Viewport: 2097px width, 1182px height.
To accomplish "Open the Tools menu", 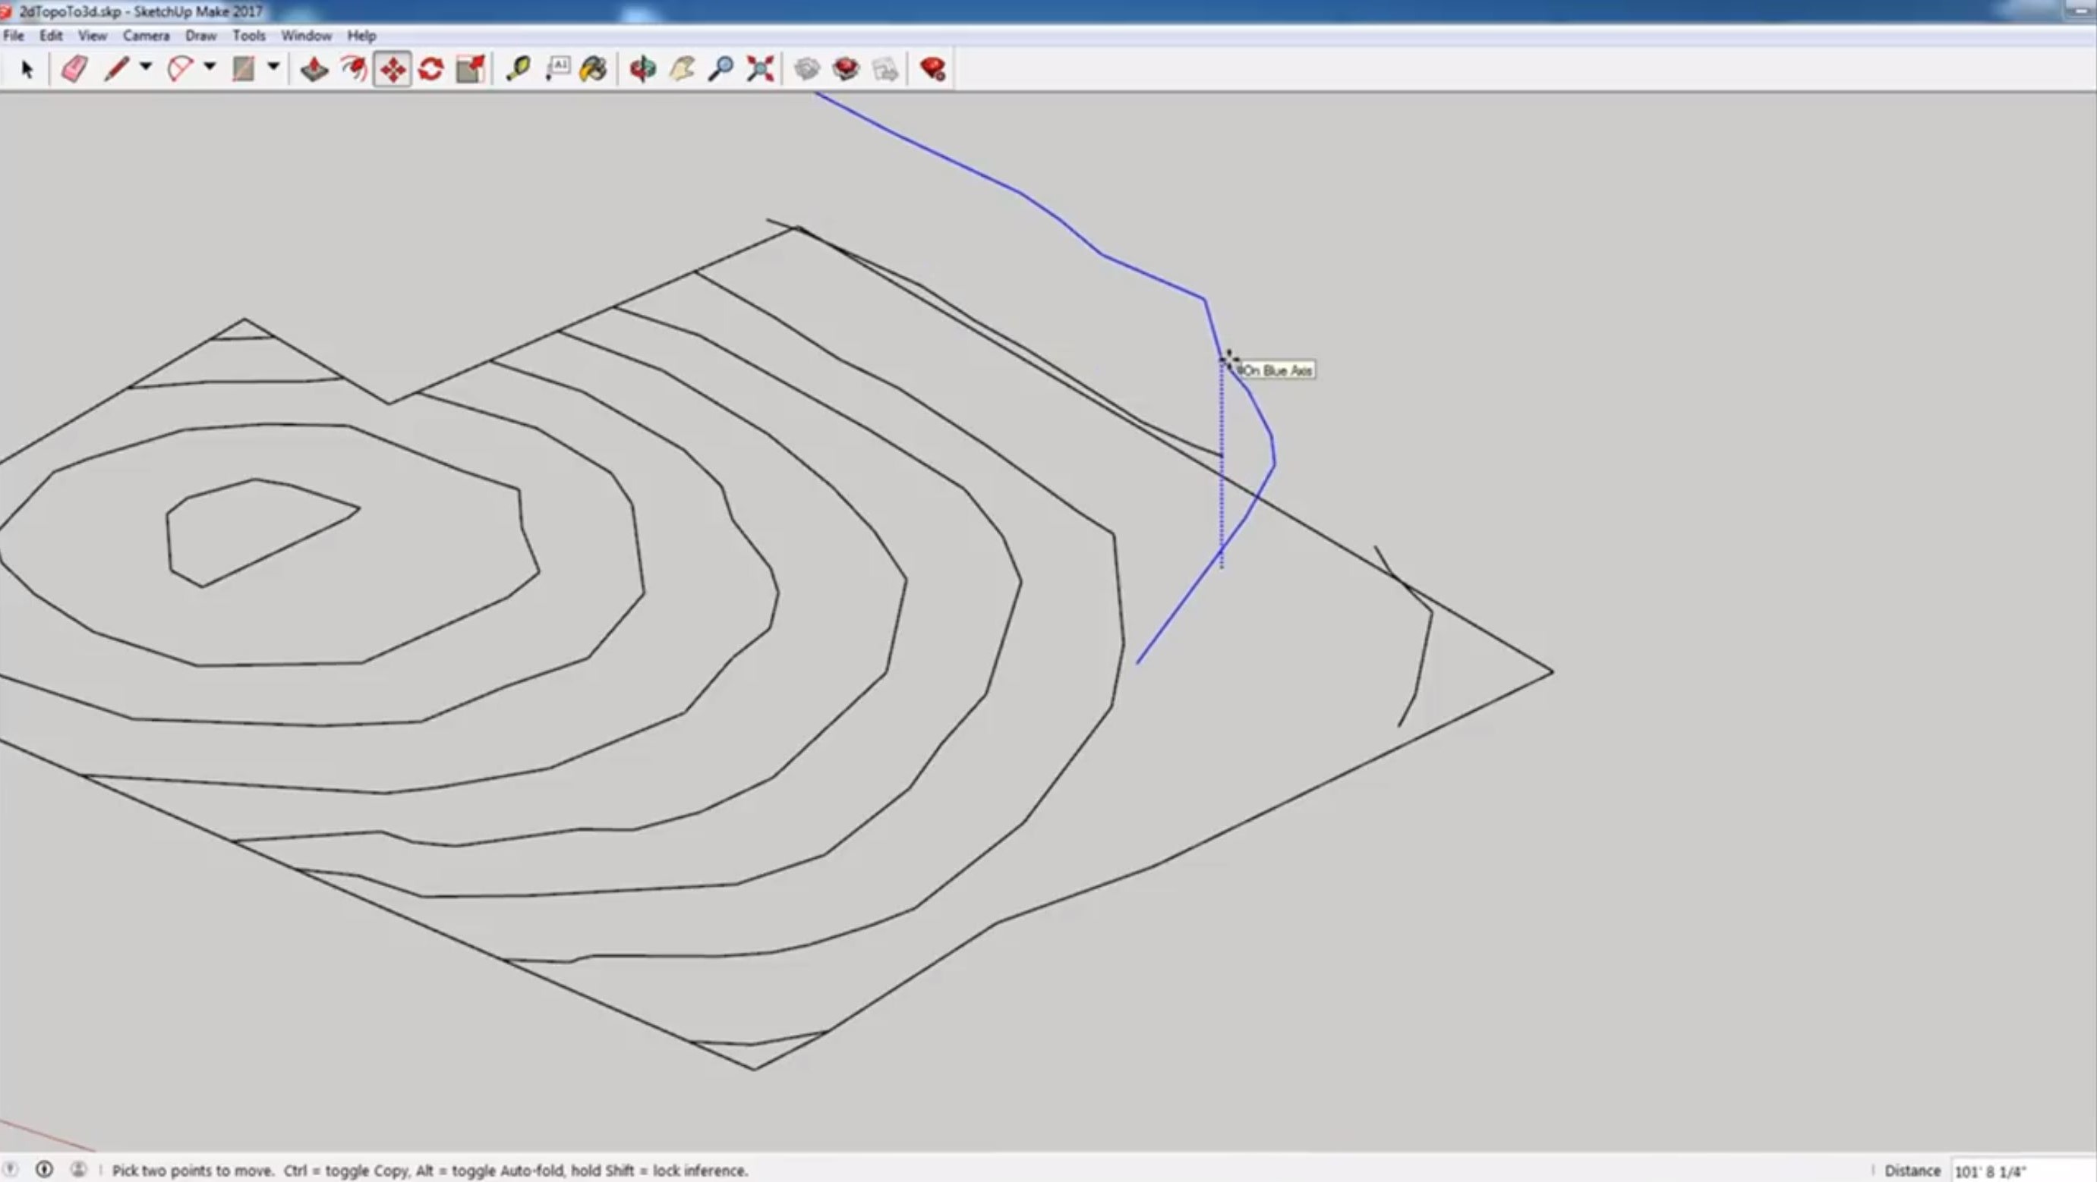I will (x=248, y=36).
